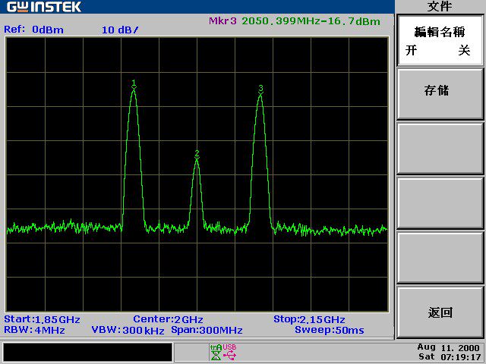Toggle edit name on/off softkey

click(x=440, y=40)
